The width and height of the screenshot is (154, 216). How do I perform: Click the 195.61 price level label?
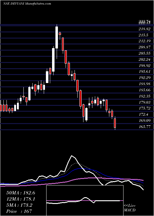click(144, 72)
